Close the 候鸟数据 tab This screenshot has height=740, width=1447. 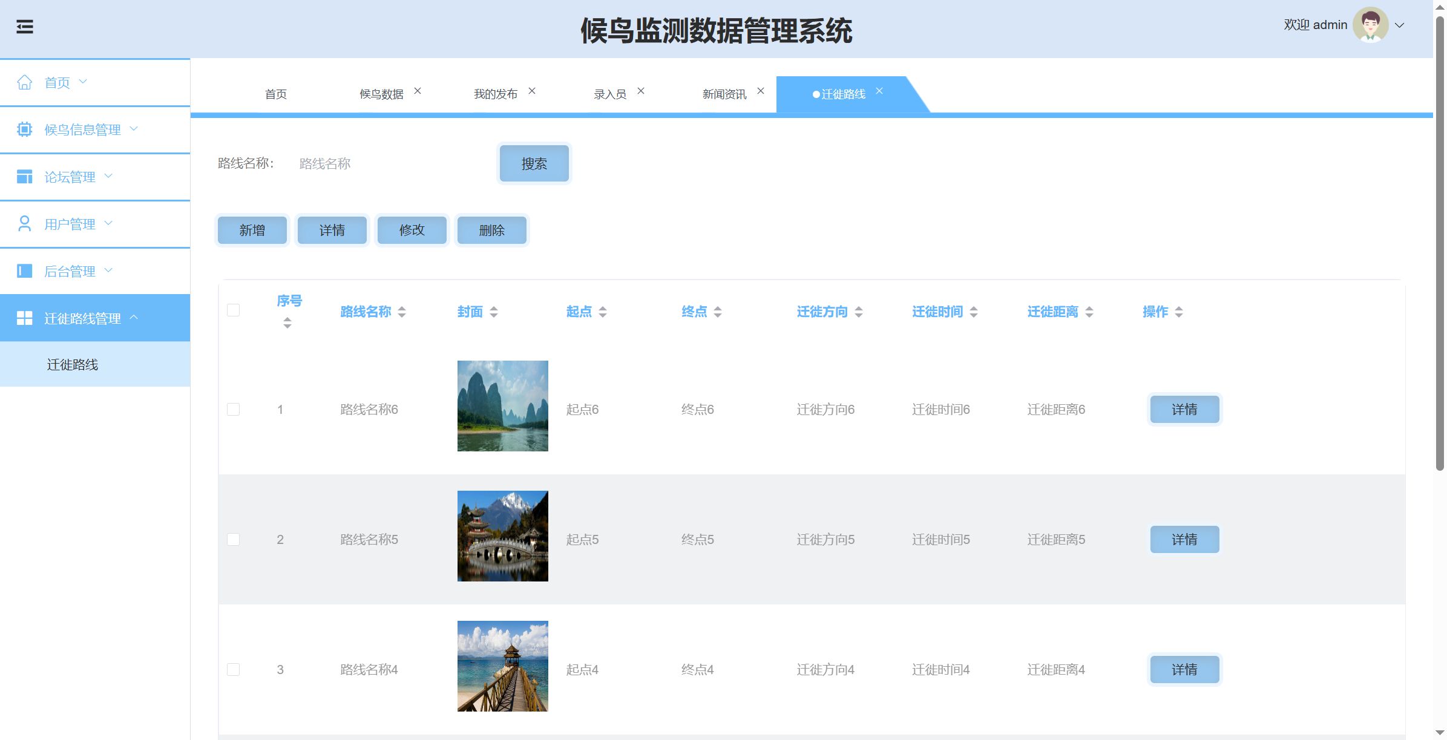(x=418, y=91)
